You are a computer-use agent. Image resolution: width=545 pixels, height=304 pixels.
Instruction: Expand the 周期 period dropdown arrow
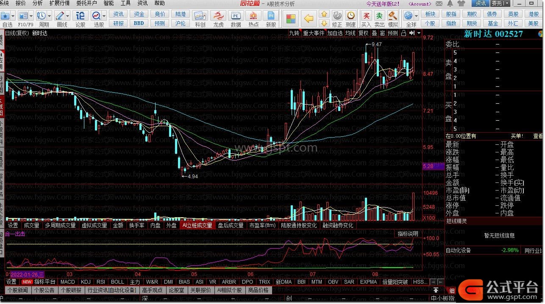[x=50, y=16]
